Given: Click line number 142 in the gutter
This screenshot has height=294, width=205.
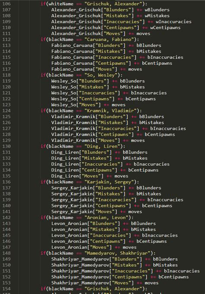Looking at the screenshot, I should coord(6,217).
